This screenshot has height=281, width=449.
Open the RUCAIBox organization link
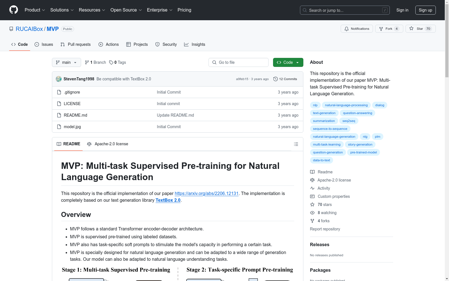tap(29, 29)
